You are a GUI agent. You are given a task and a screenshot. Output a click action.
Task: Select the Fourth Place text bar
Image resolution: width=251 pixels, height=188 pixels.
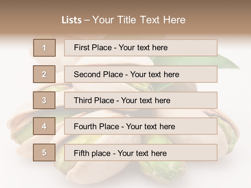pyautogui.click(x=141, y=126)
